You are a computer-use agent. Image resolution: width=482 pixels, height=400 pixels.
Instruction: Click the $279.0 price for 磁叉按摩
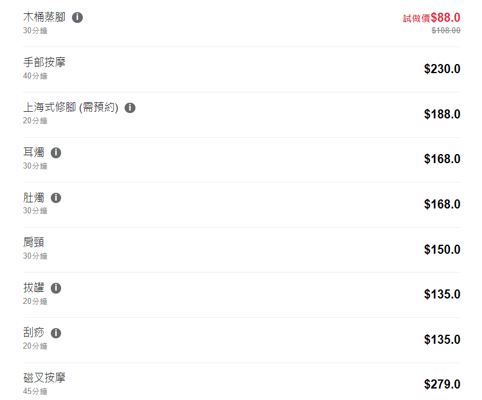442,384
